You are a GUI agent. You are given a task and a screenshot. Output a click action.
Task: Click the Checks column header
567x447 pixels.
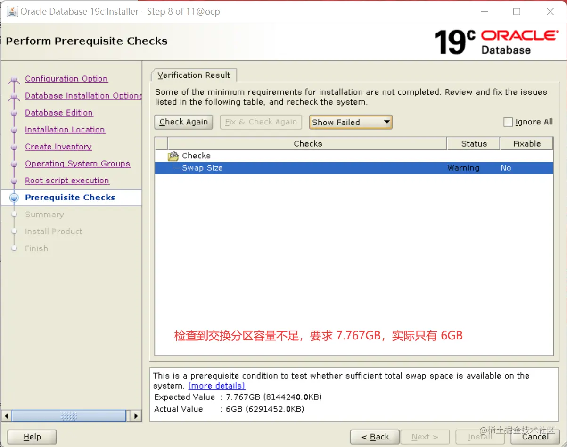click(307, 144)
